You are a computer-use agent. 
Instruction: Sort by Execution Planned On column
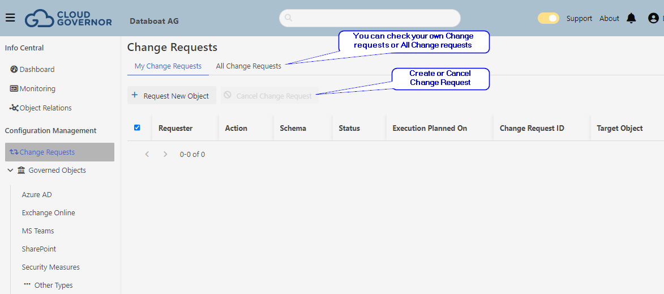coord(430,128)
